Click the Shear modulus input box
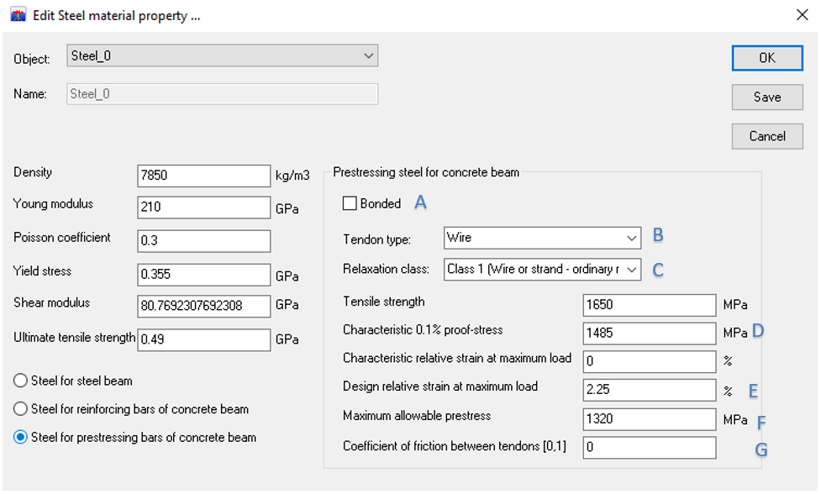821x494 pixels. click(203, 307)
